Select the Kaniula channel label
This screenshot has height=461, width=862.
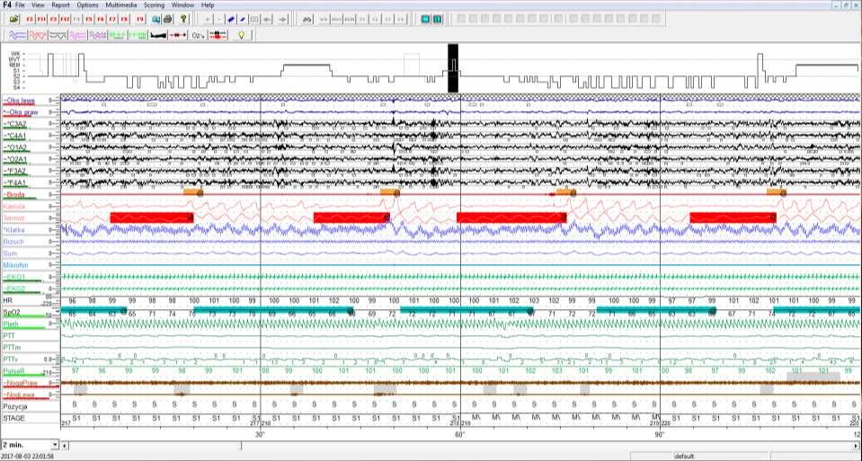(x=14, y=207)
